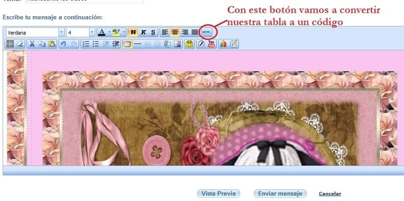Click the insert image icon
The height and width of the screenshot is (201, 404).
(177, 44)
